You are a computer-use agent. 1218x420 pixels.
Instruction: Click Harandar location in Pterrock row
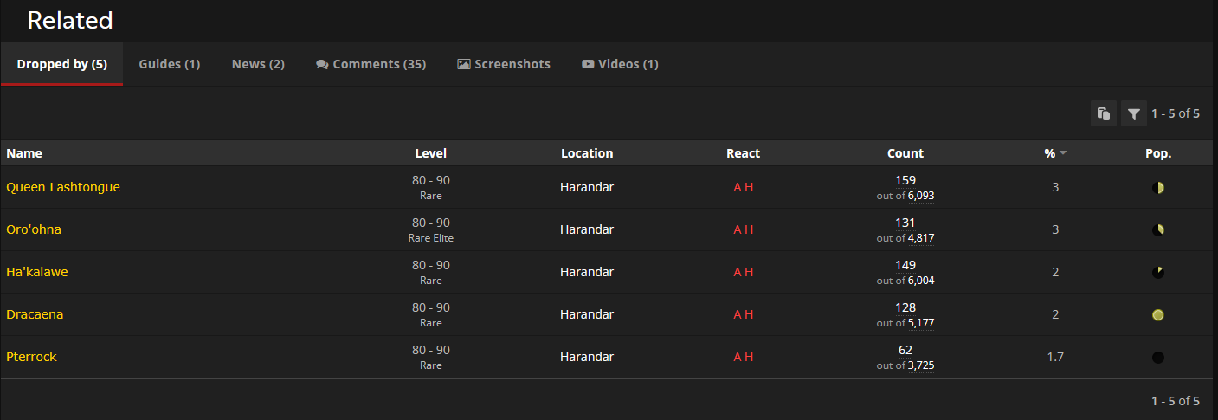(587, 357)
